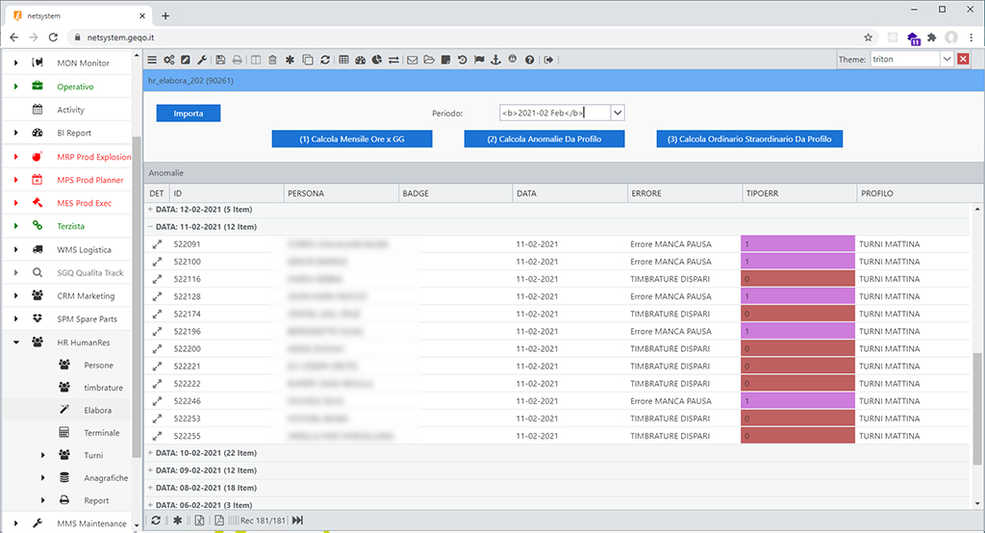This screenshot has height=533, width=985.
Task: Click the trash delete icon in toolbar
Action: [x=273, y=60]
